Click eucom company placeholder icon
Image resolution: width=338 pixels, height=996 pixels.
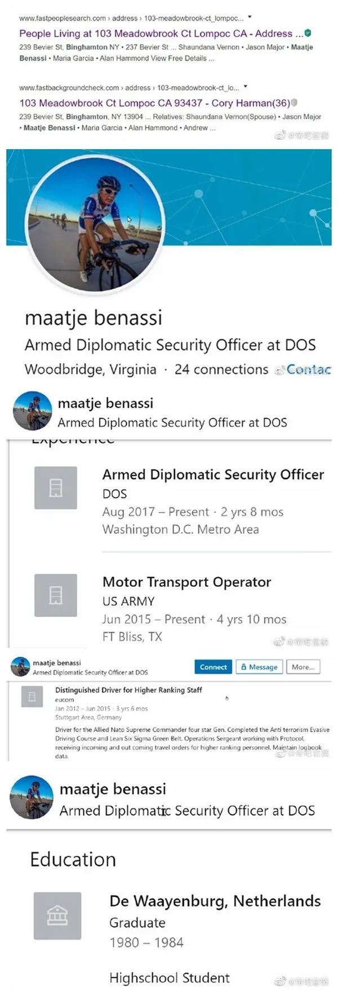point(32,696)
